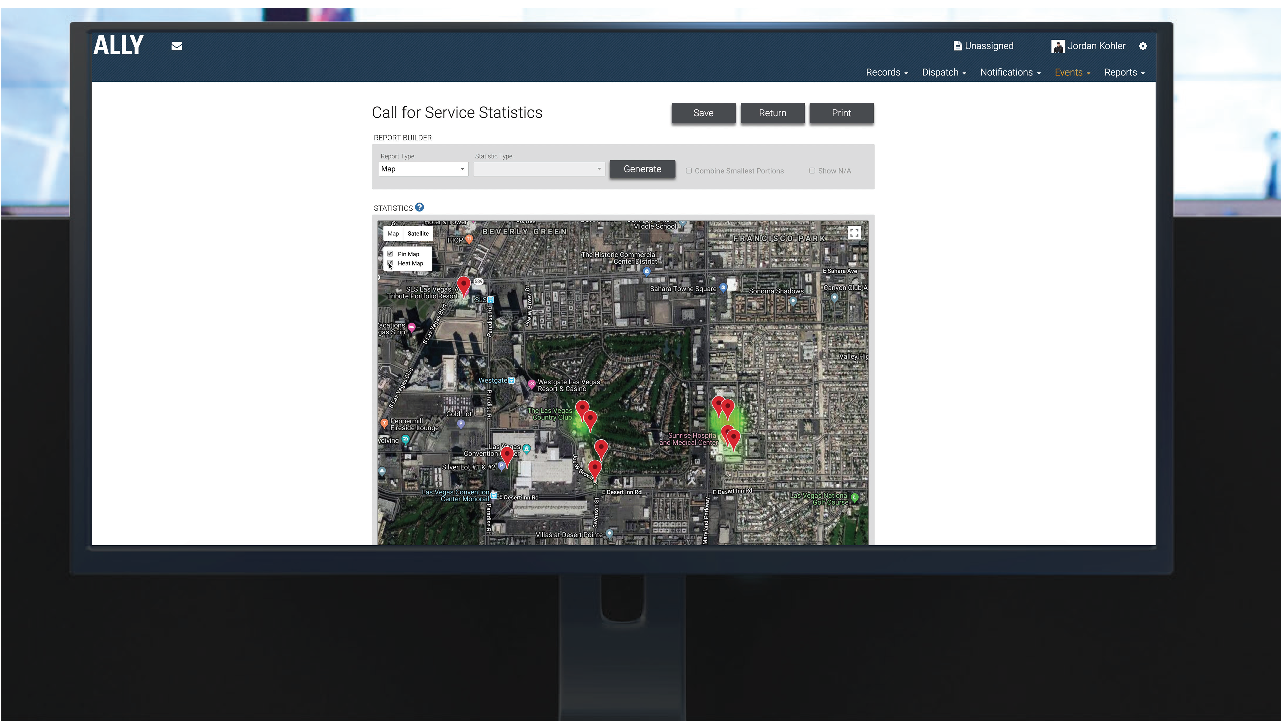The height and width of the screenshot is (721, 1281).
Task: Toggle the Heat Map checkbox
Action: click(390, 263)
